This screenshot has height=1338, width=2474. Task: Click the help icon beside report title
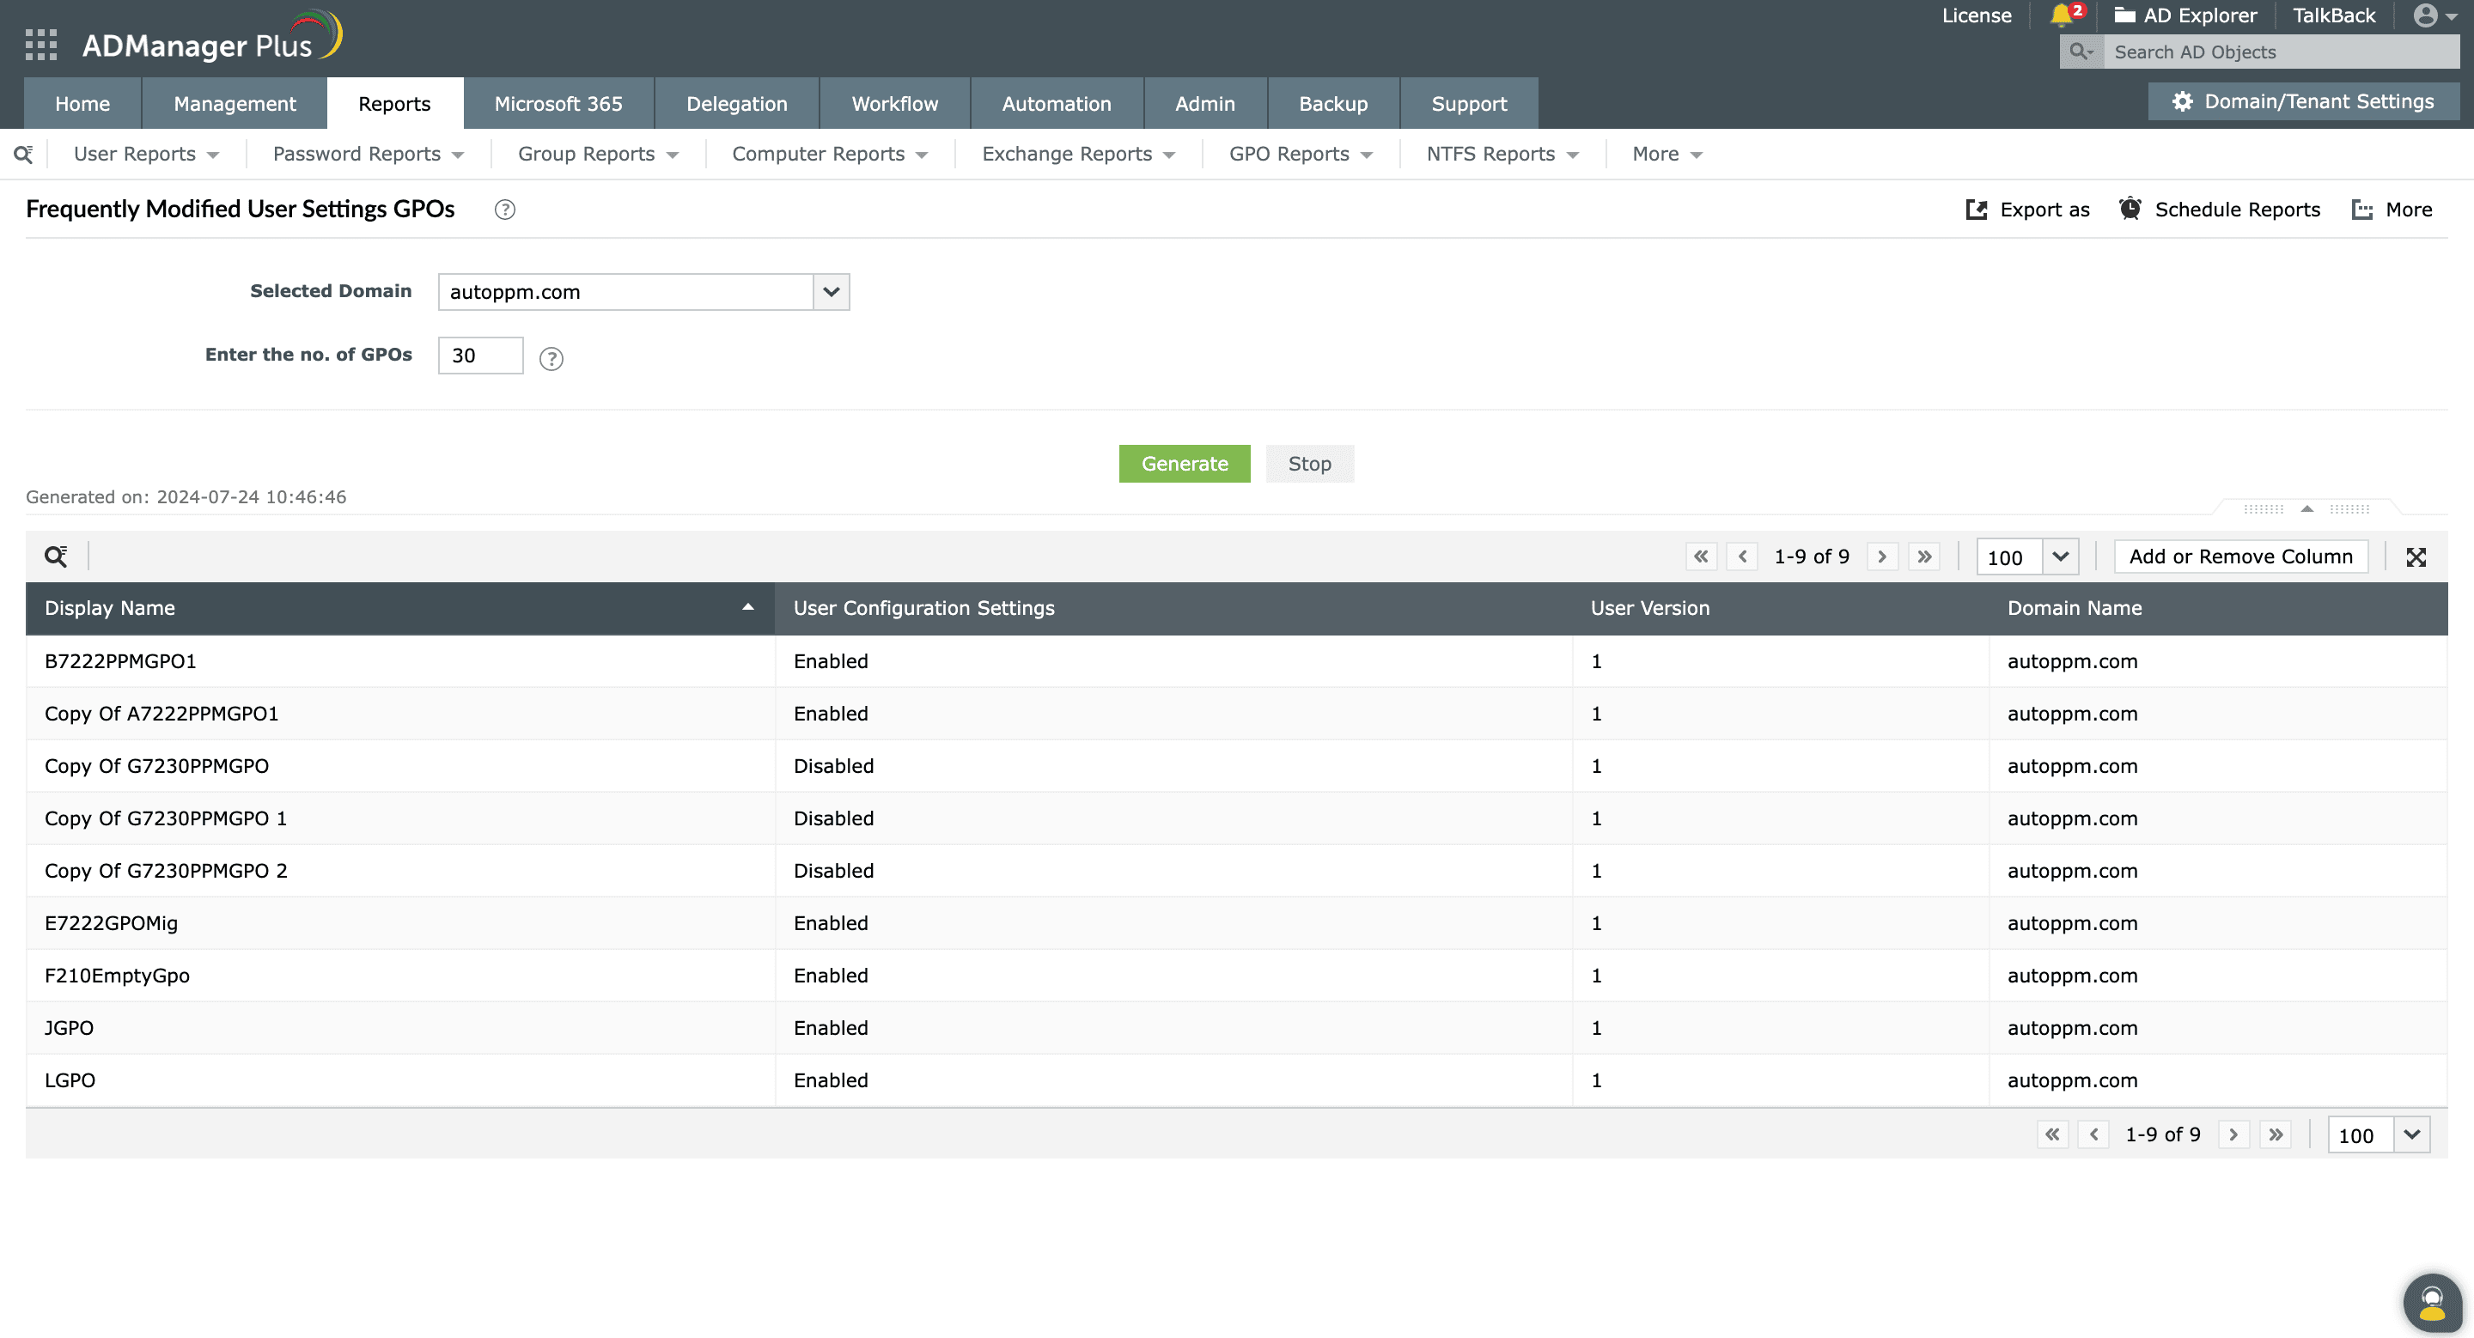[505, 210]
